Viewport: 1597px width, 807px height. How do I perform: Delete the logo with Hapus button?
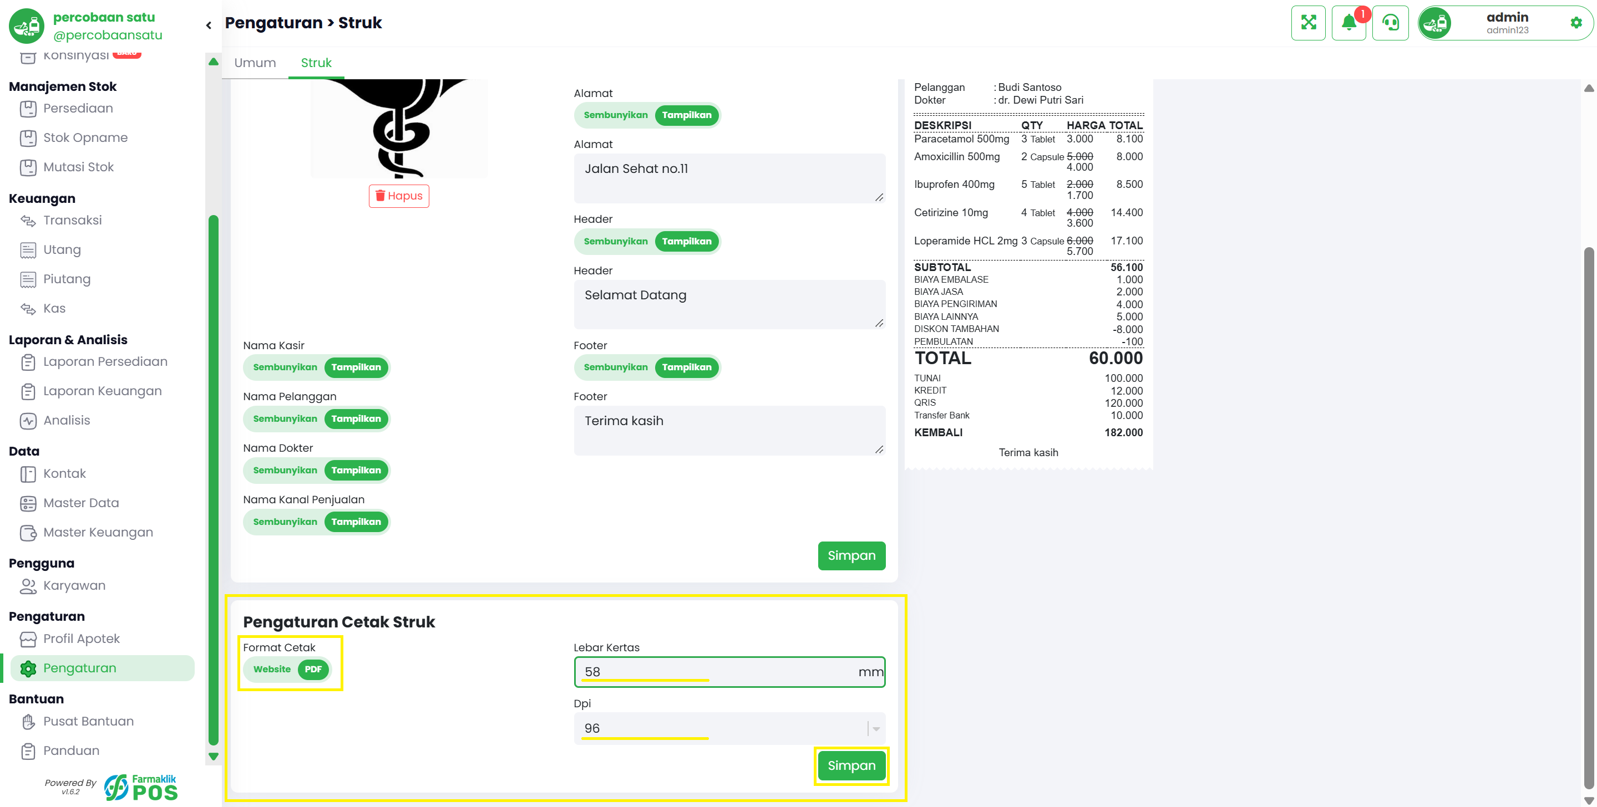(x=399, y=196)
